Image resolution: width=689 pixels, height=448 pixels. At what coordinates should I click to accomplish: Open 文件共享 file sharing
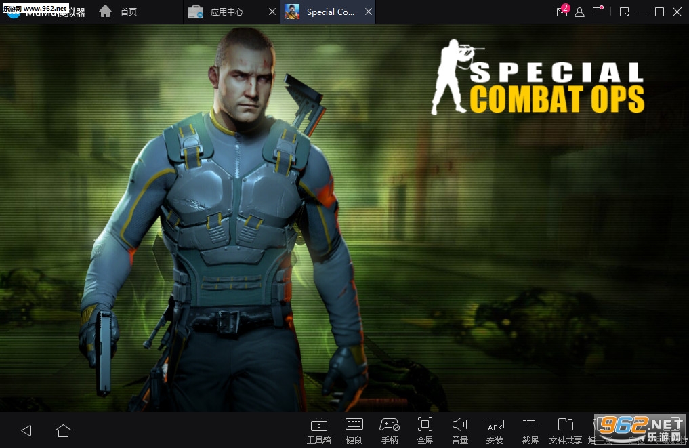[x=566, y=431]
